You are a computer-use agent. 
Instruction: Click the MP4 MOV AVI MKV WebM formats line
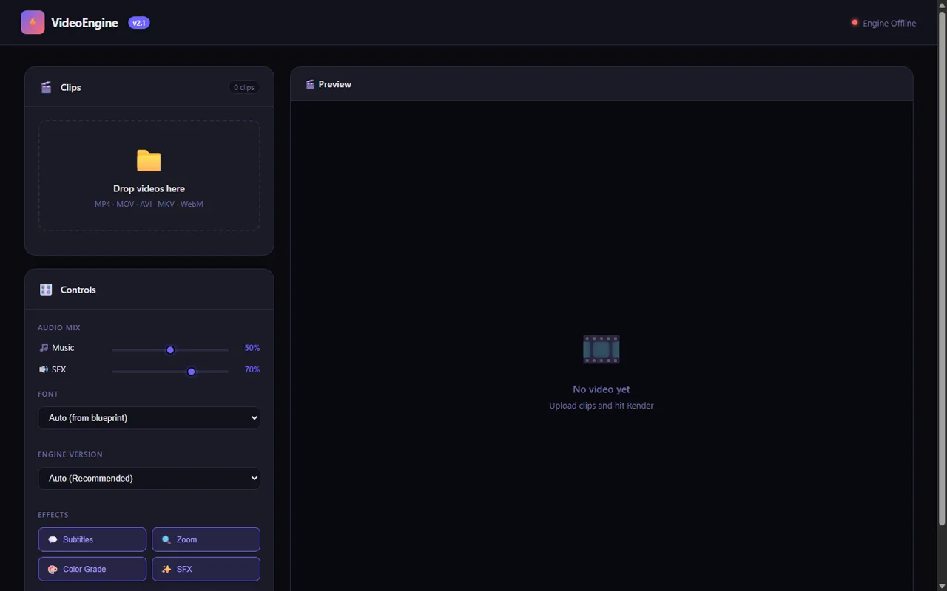[x=149, y=204]
